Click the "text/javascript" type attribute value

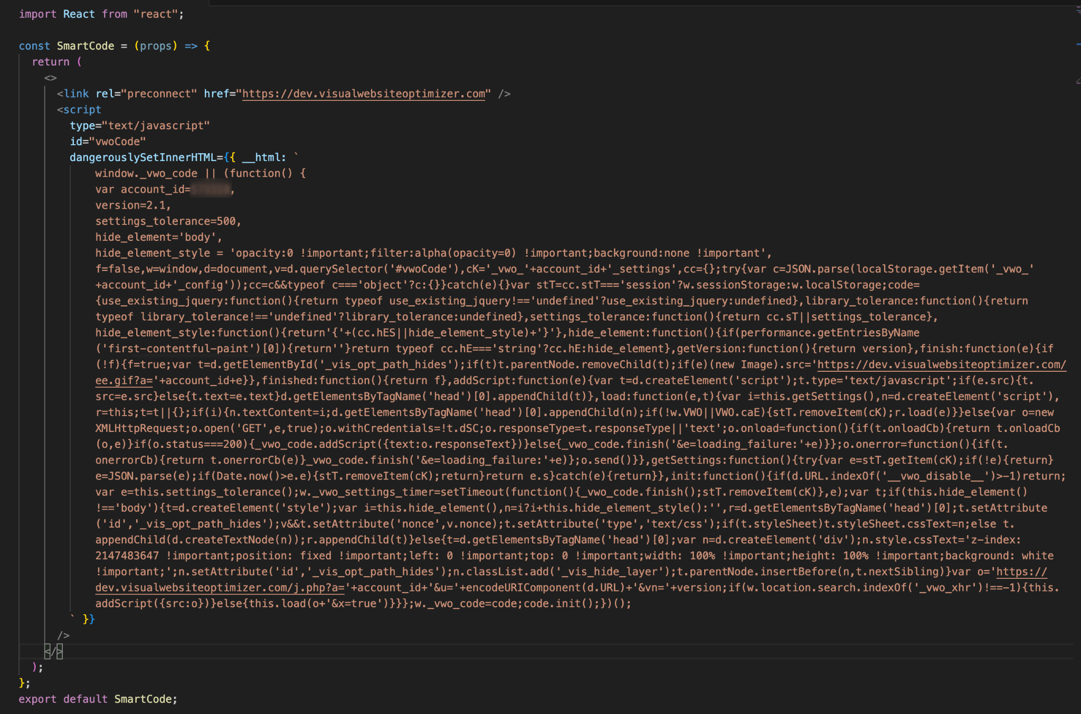156,126
